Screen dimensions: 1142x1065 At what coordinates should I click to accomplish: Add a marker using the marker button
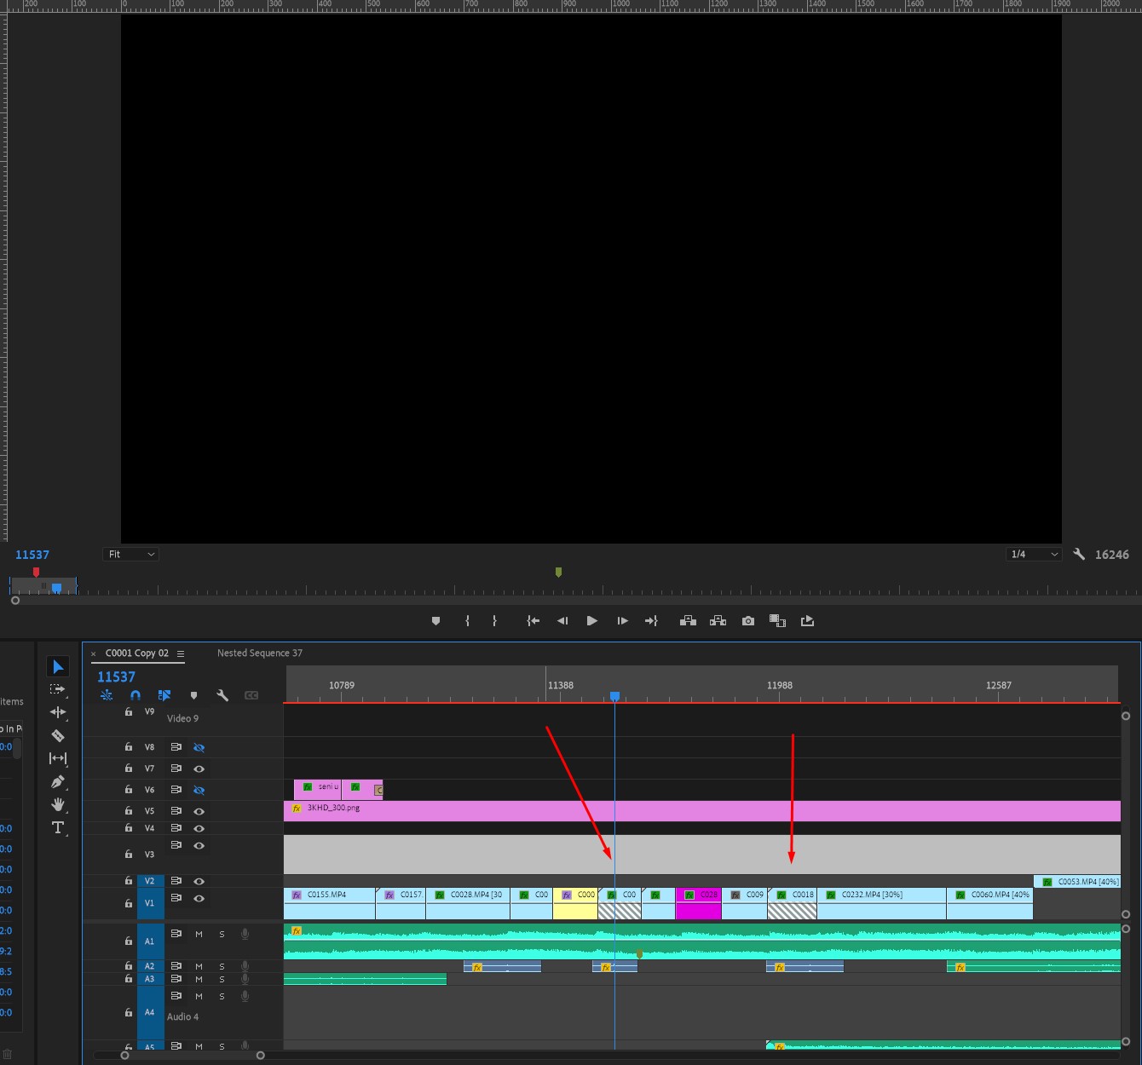(x=435, y=620)
